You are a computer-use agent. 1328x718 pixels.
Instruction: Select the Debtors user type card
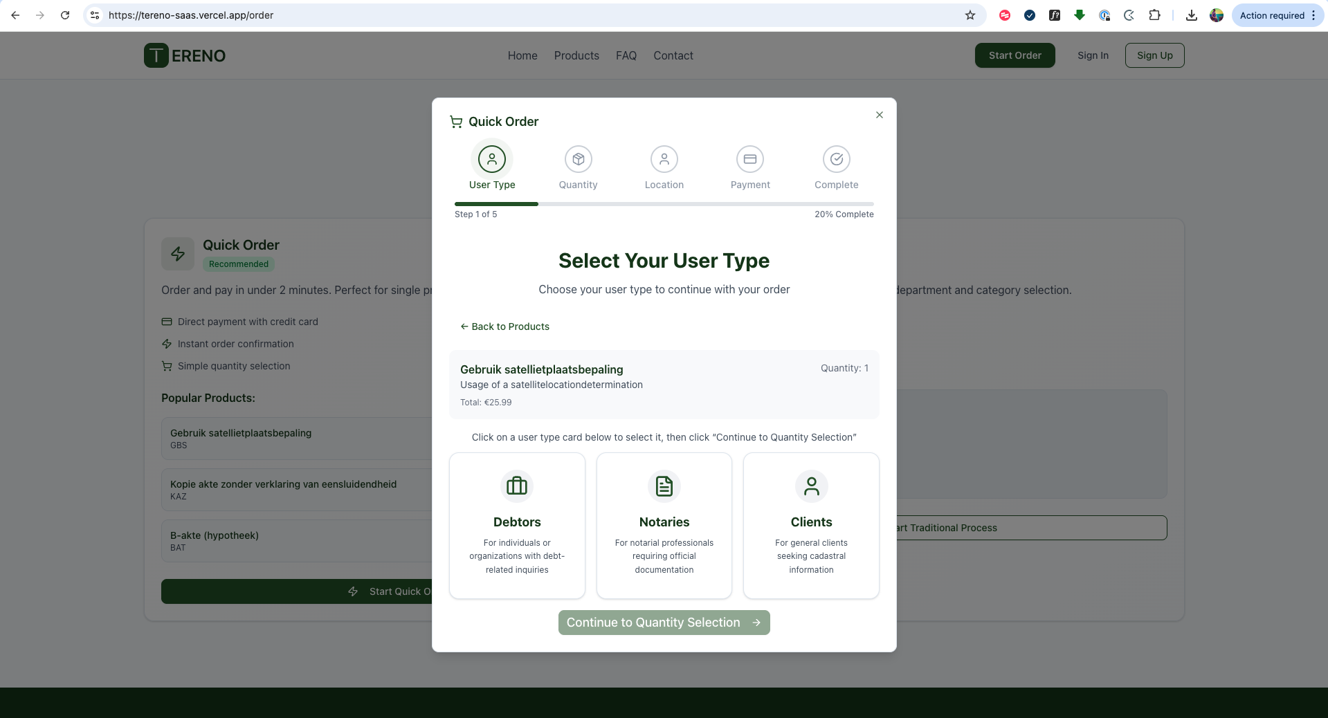tap(517, 526)
